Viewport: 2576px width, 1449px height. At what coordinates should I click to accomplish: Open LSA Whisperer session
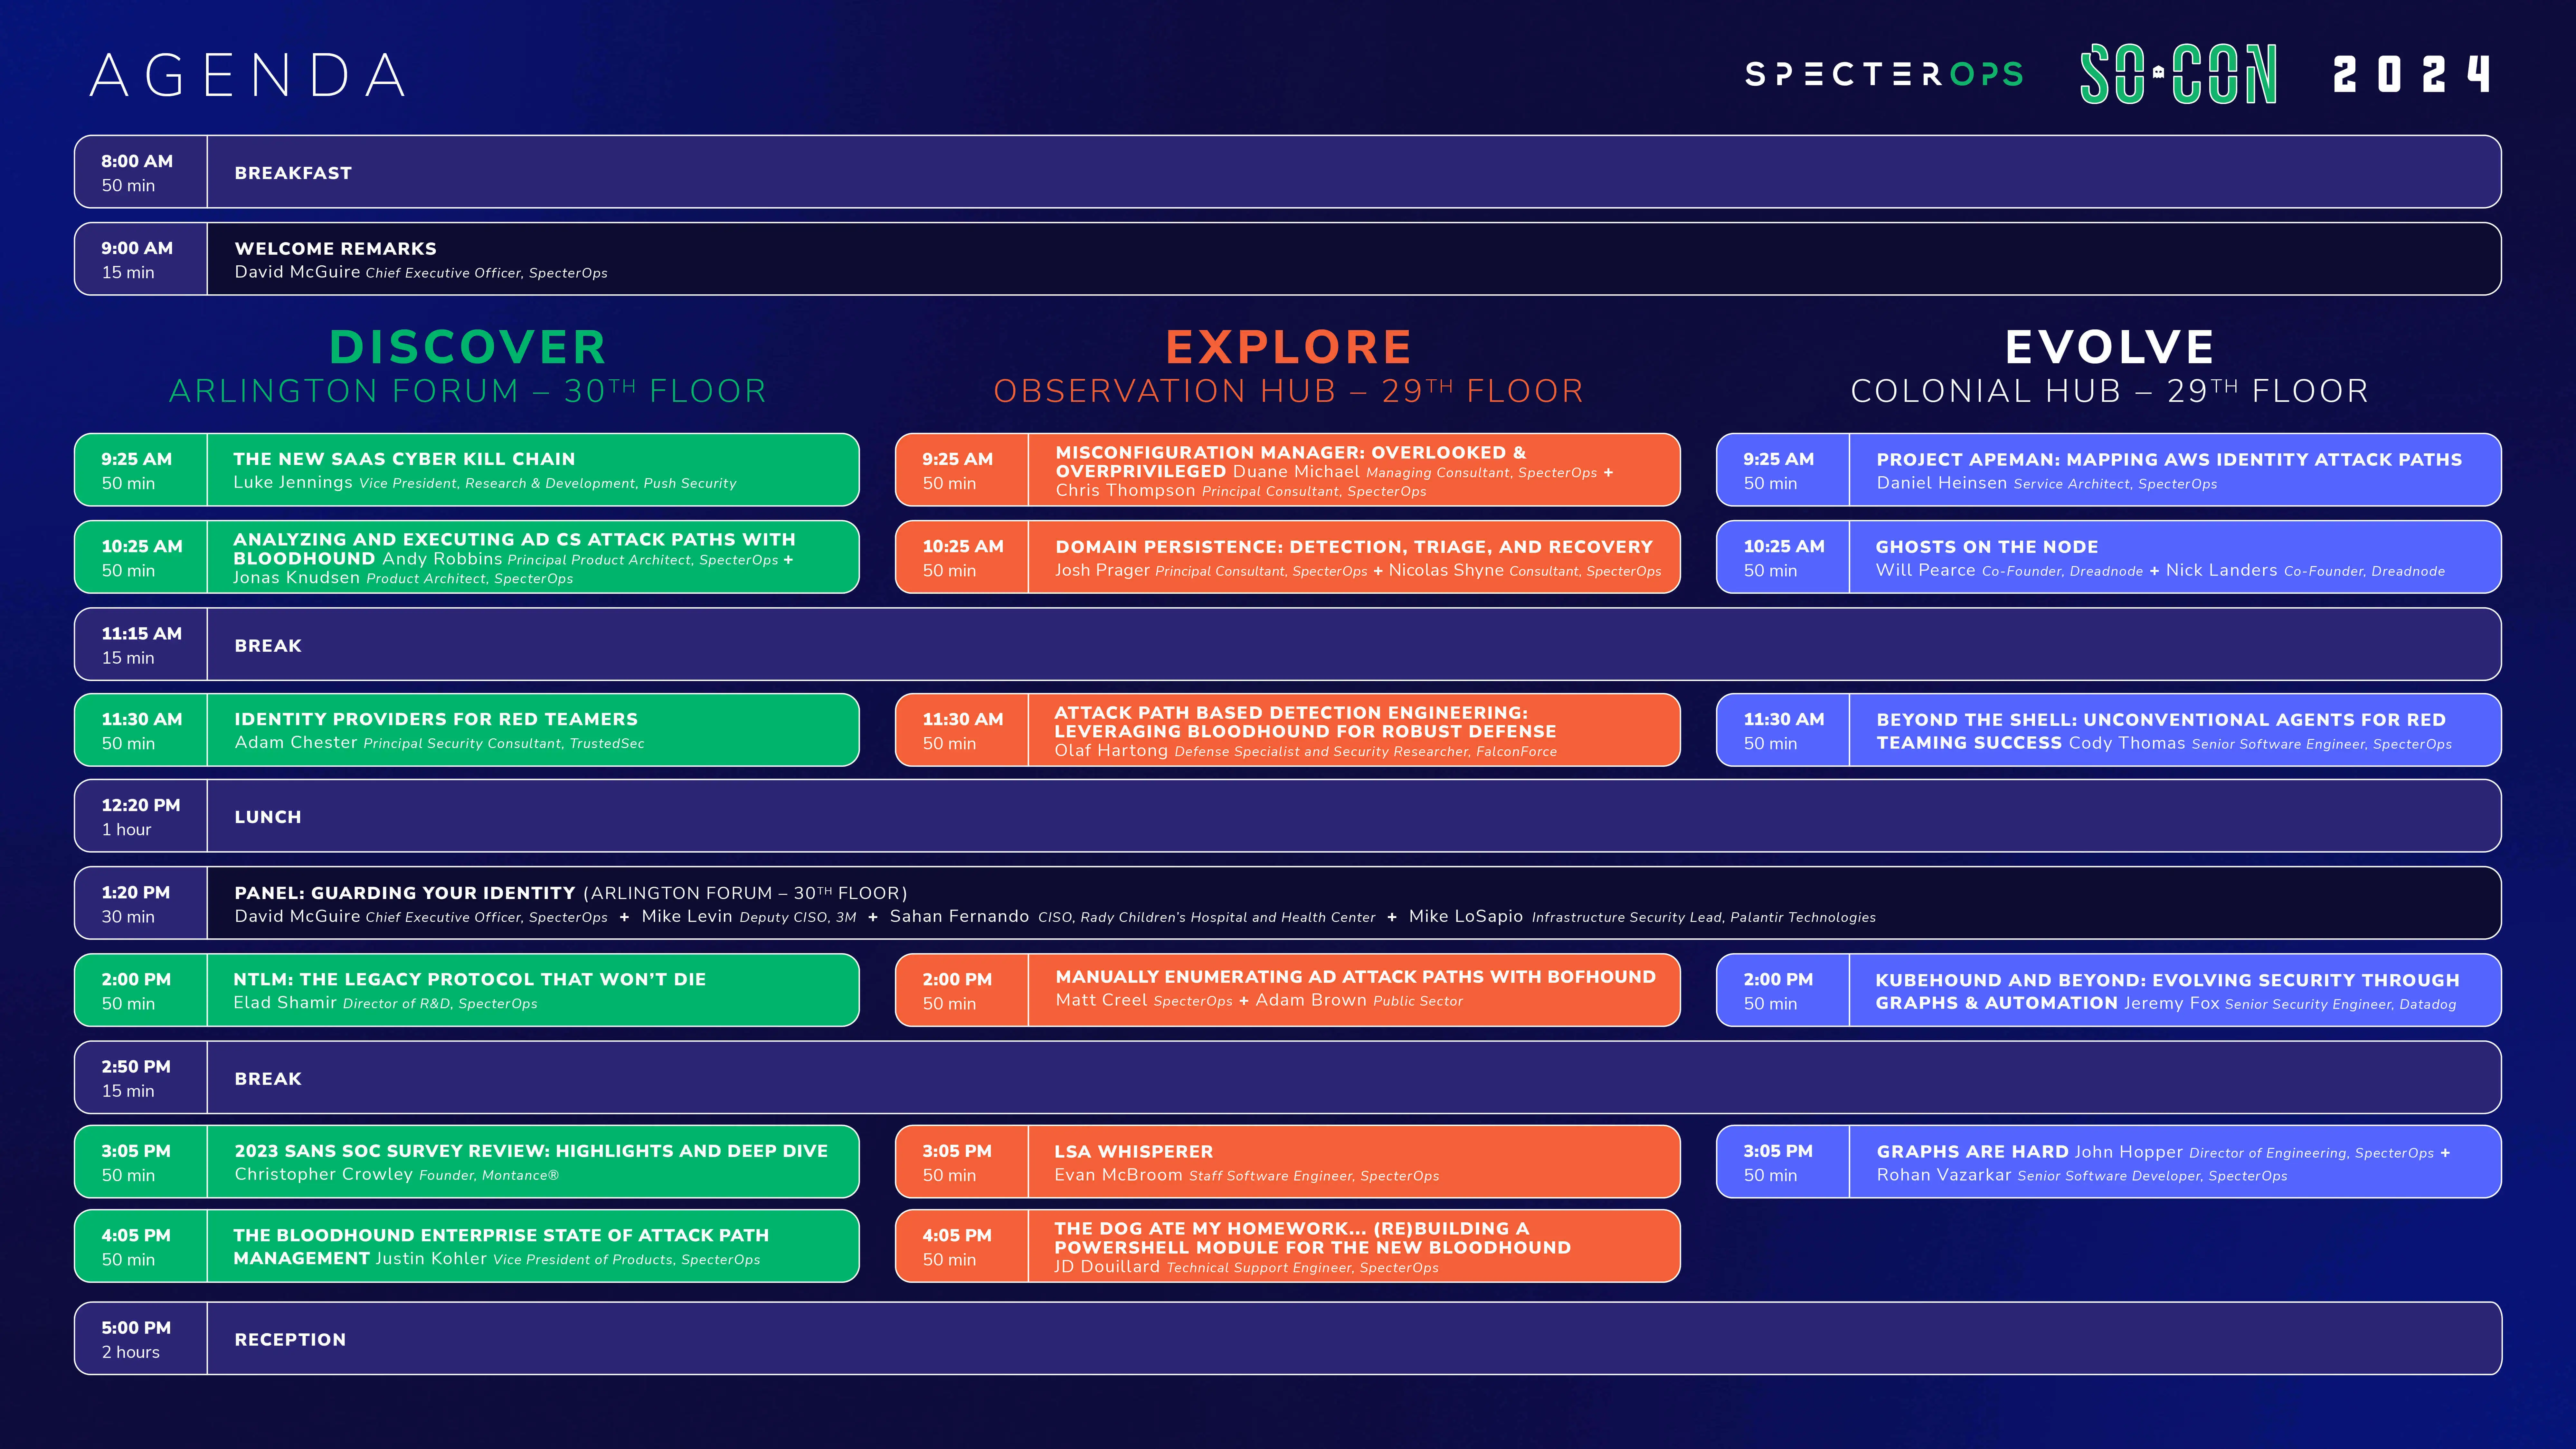[x=1288, y=1161]
